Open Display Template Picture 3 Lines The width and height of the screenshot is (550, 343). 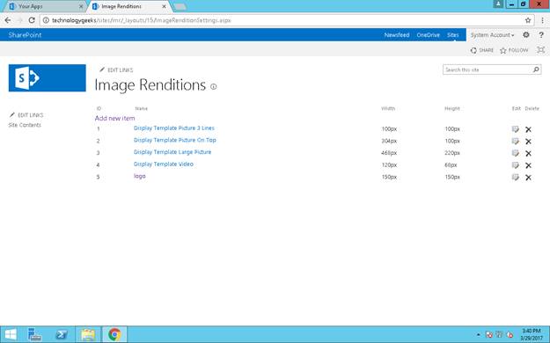pyautogui.click(x=174, y=128)
